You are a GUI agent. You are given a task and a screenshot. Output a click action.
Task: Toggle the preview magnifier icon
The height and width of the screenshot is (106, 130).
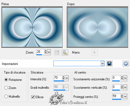point(65,52)
